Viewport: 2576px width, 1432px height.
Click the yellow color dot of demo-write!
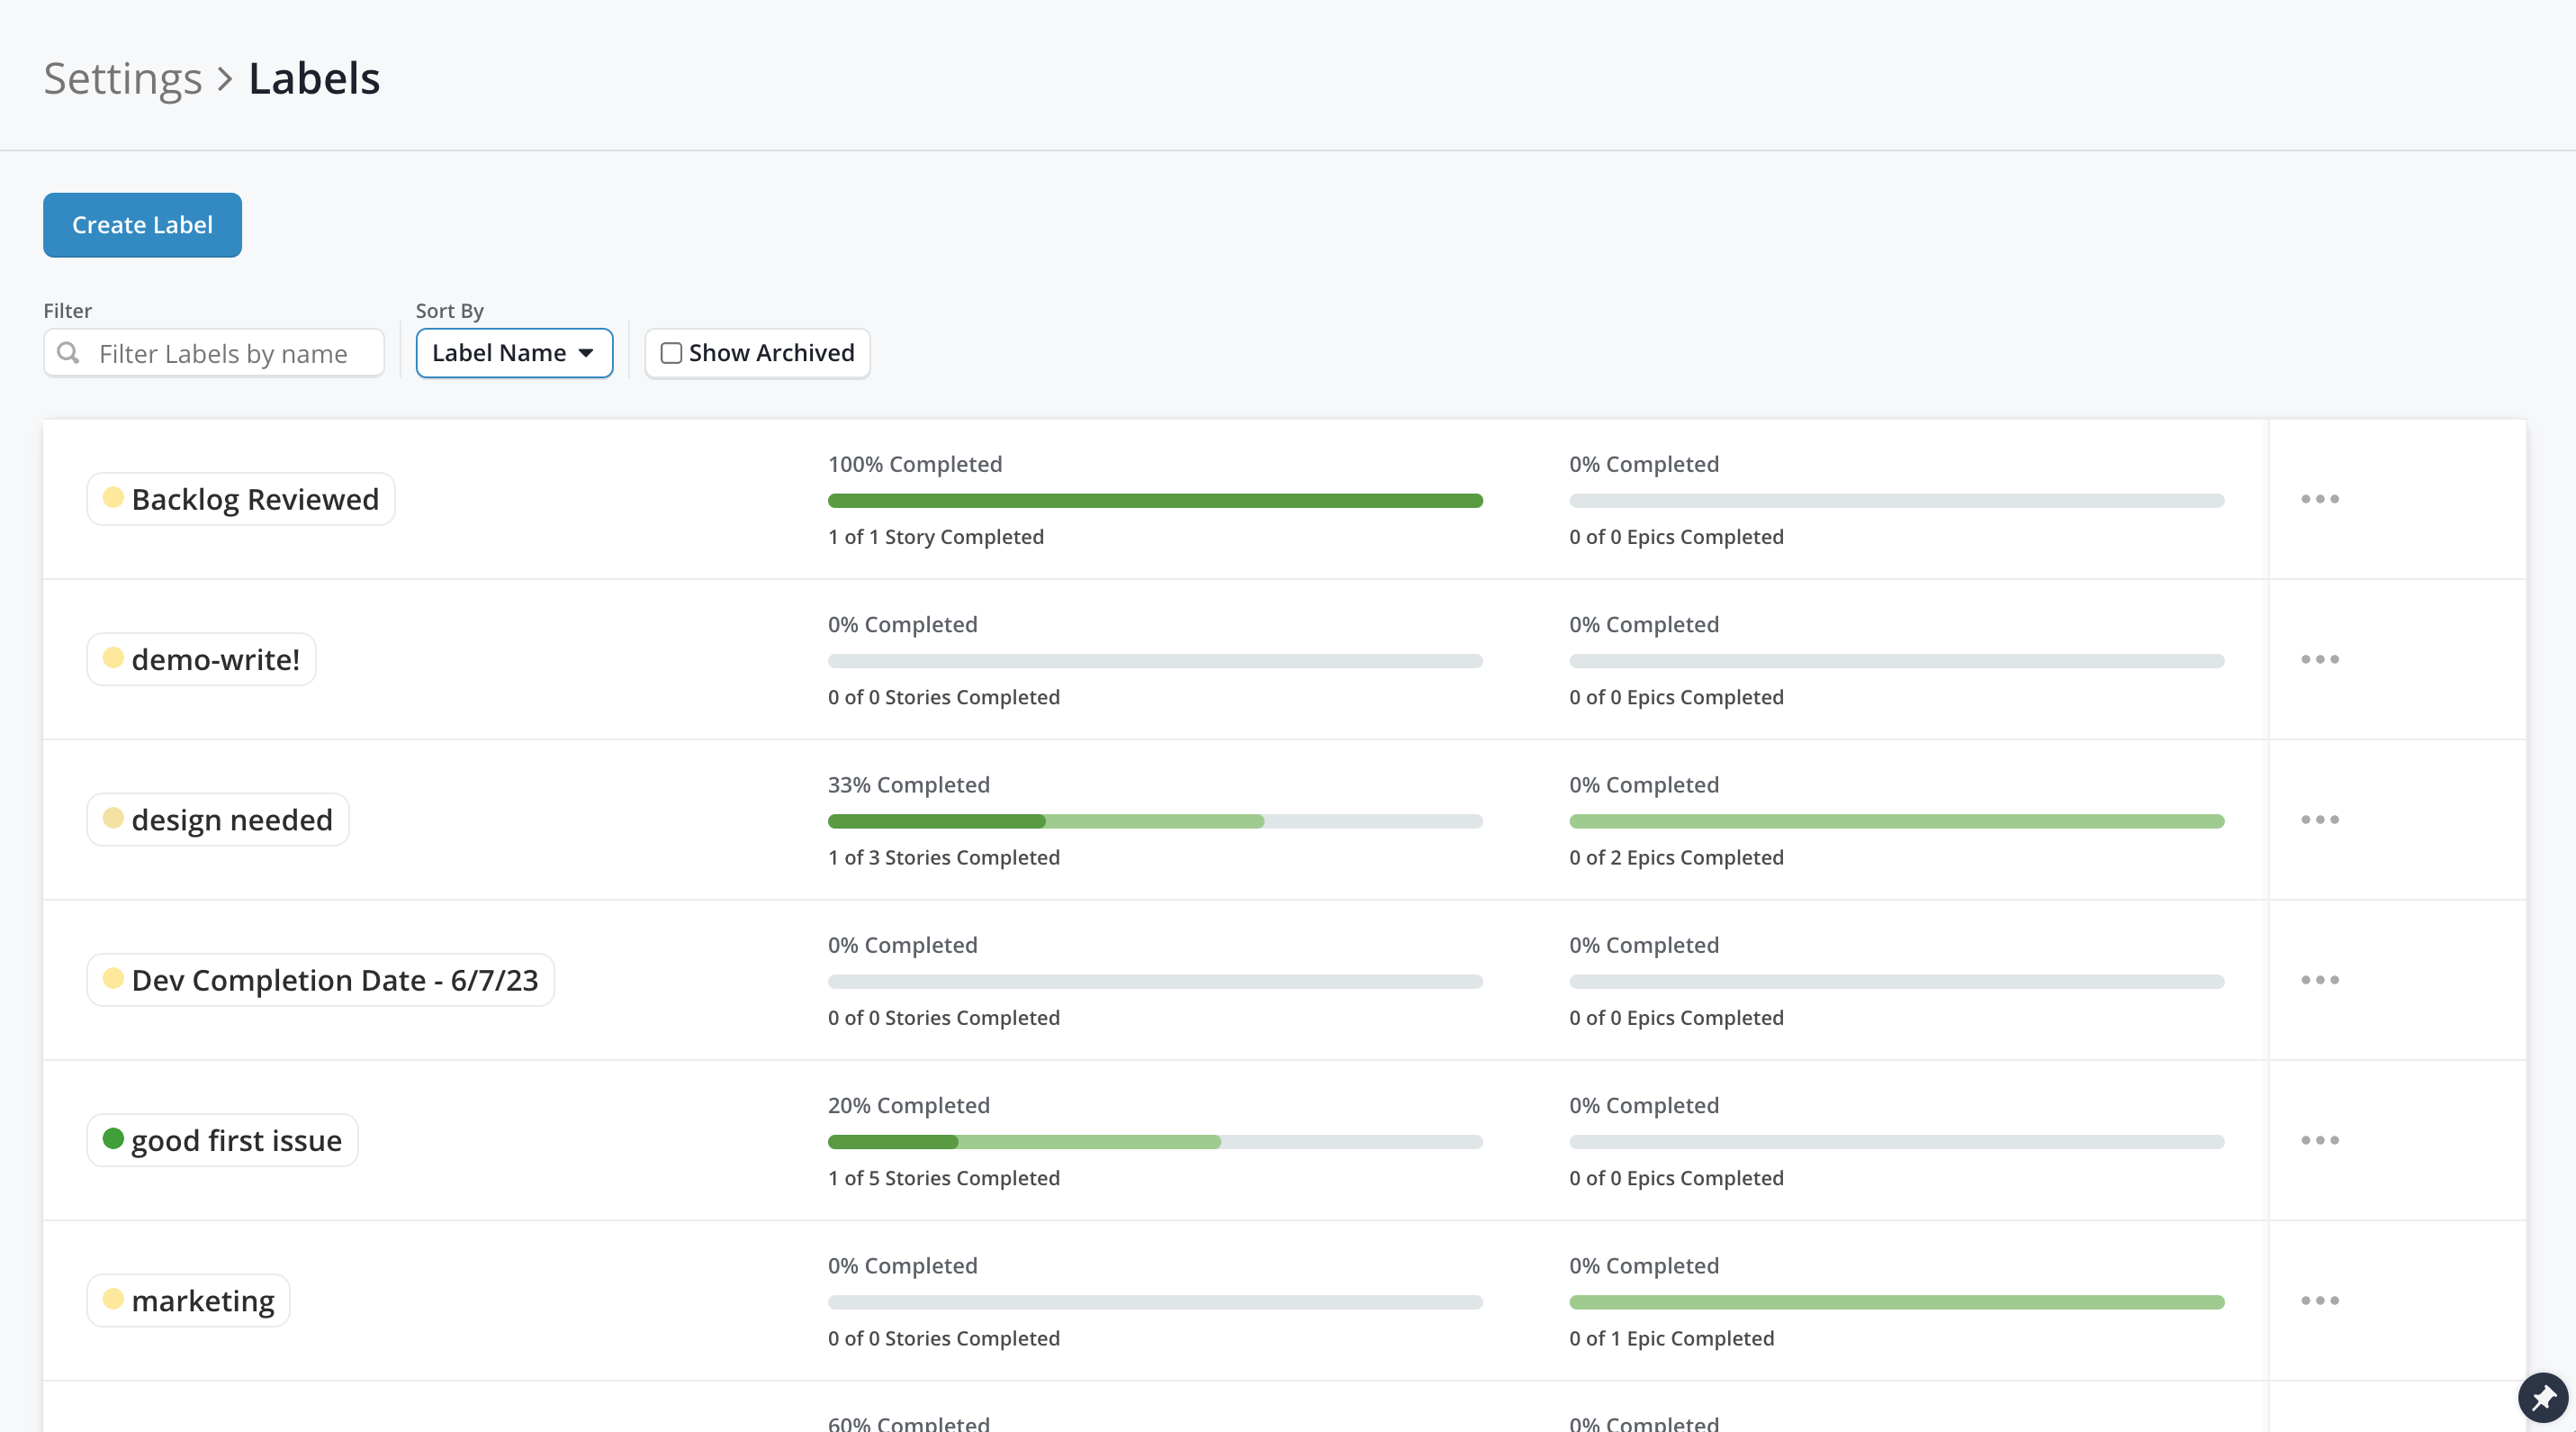(x=113, y=657)
